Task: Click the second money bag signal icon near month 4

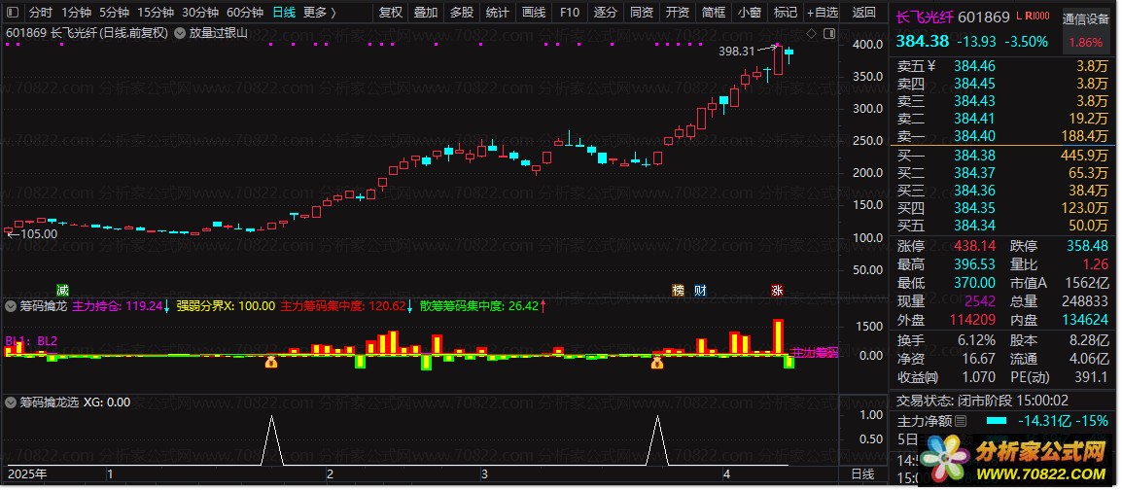Action: 657,363
